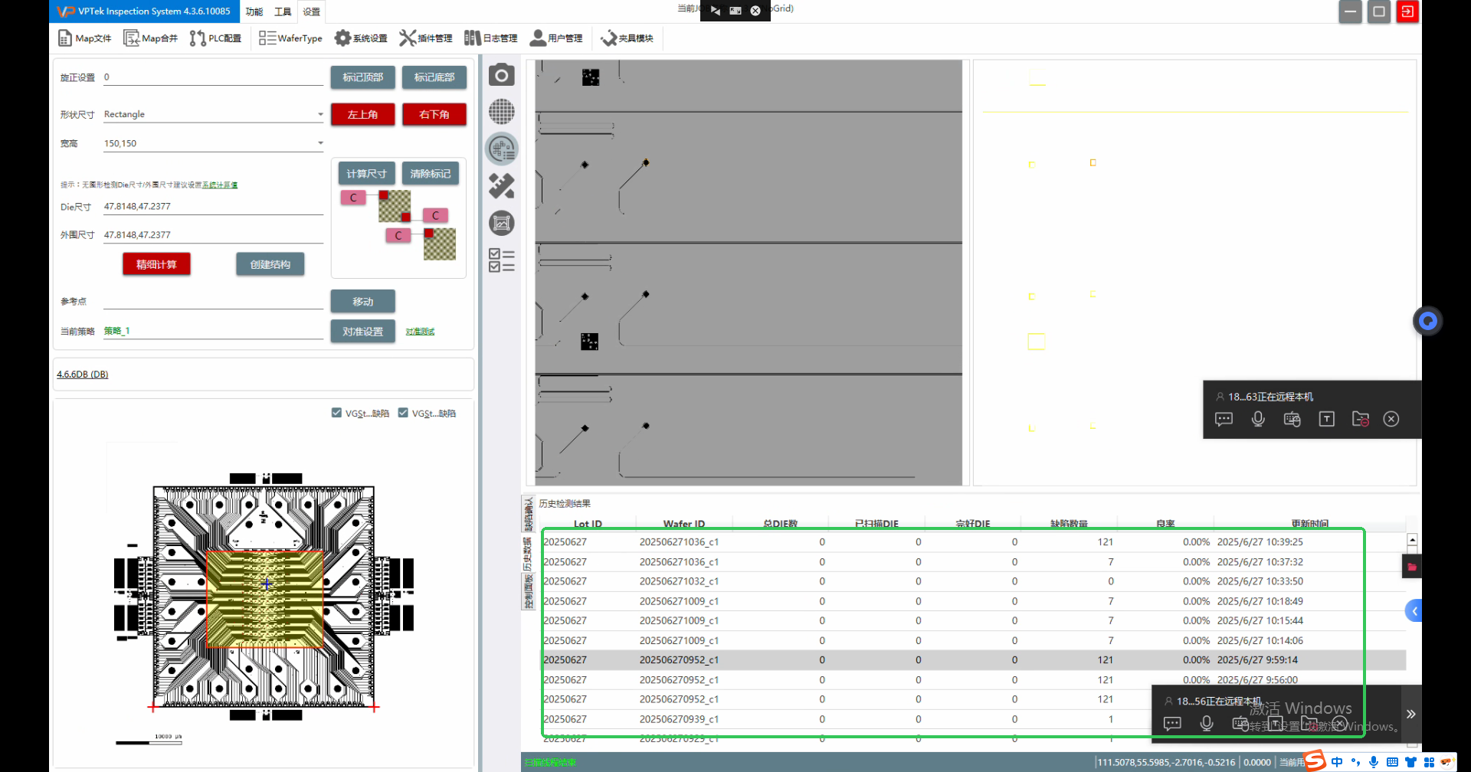1471x772 pixels.
Task: Toggle the right VGSt...缺陷 checkbox
Action: pyautogui.click(x=403, y=413)
